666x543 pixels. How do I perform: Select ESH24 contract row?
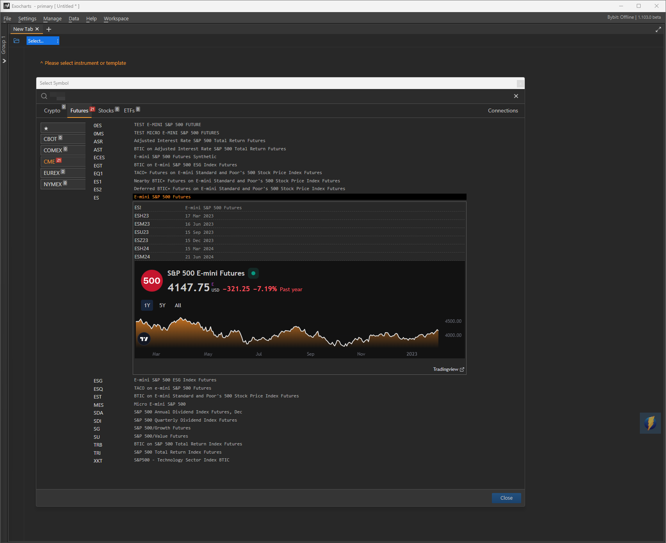pyautogui.click(x=299, y=249)
